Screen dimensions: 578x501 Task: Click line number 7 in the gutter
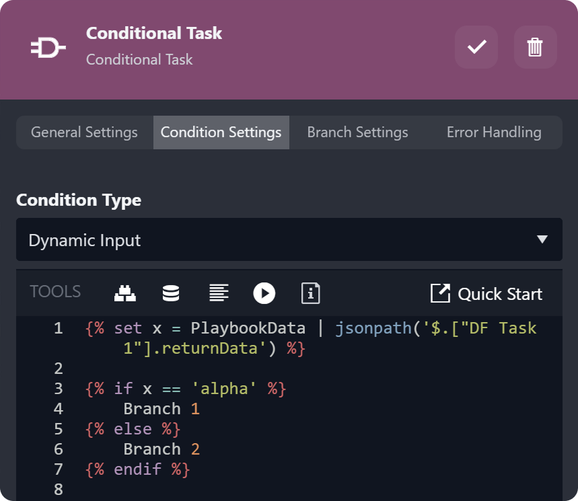[x=58, y=469]
